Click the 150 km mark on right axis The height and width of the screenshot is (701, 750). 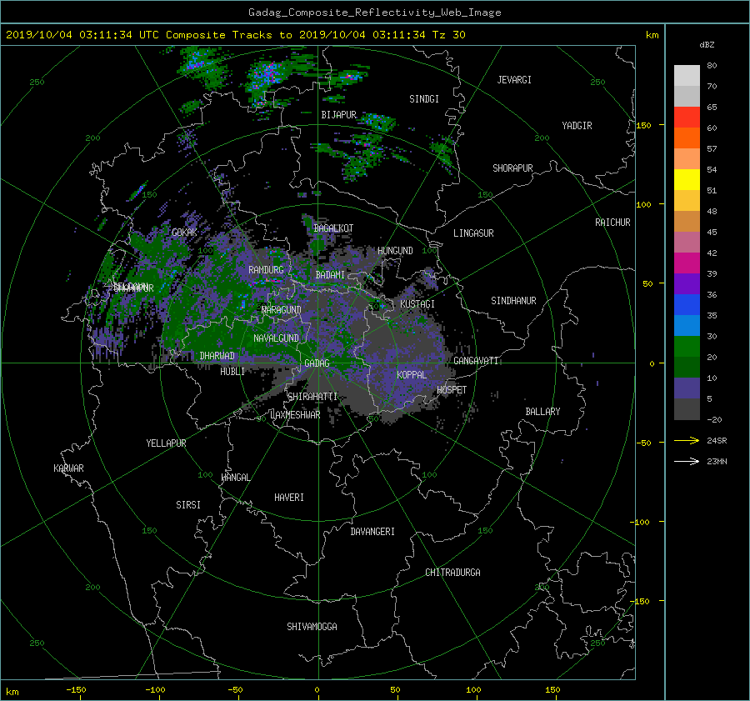tap(643, 125)
